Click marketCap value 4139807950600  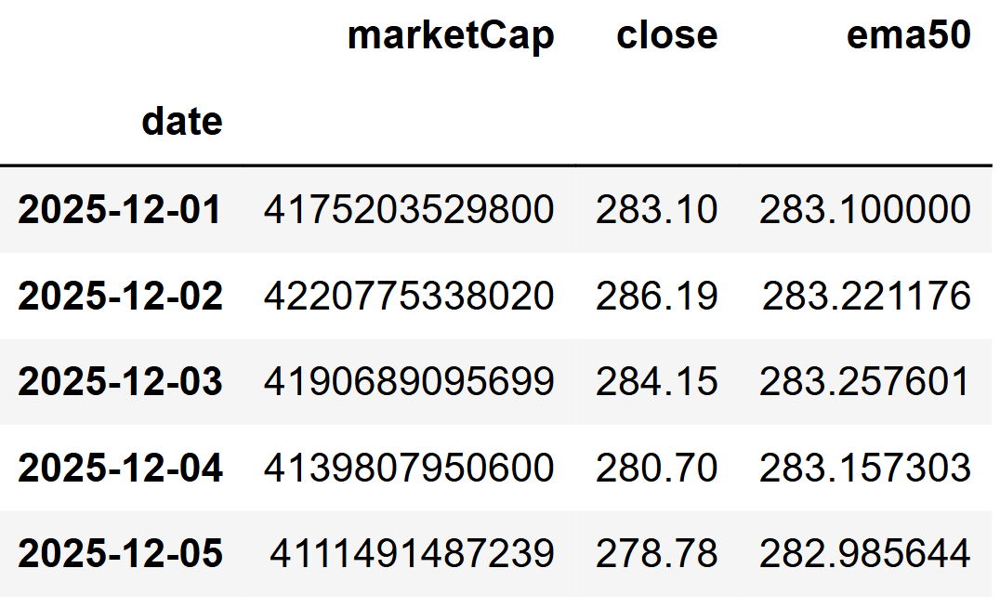coord(409,467)
